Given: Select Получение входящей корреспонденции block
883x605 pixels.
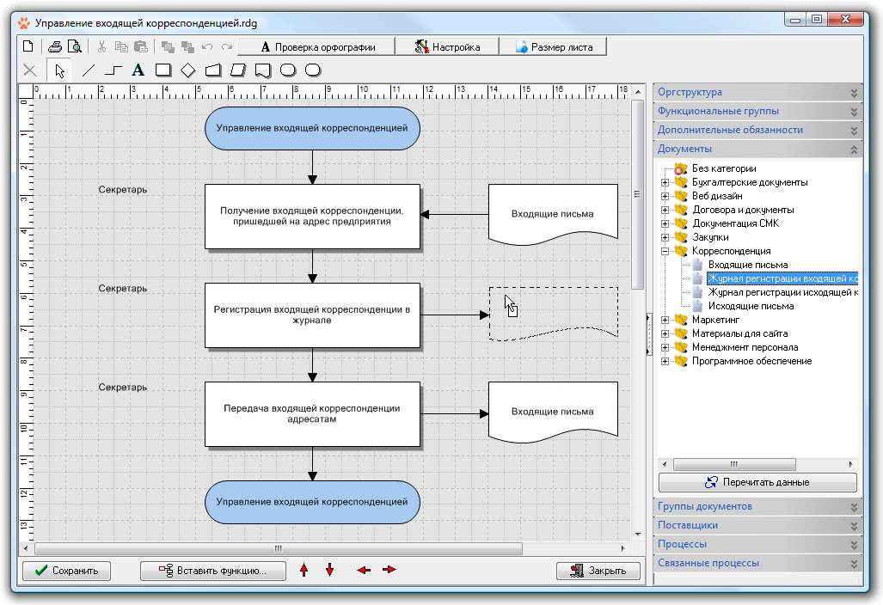Looking at the screenshot, I should [x=313, y=217].
